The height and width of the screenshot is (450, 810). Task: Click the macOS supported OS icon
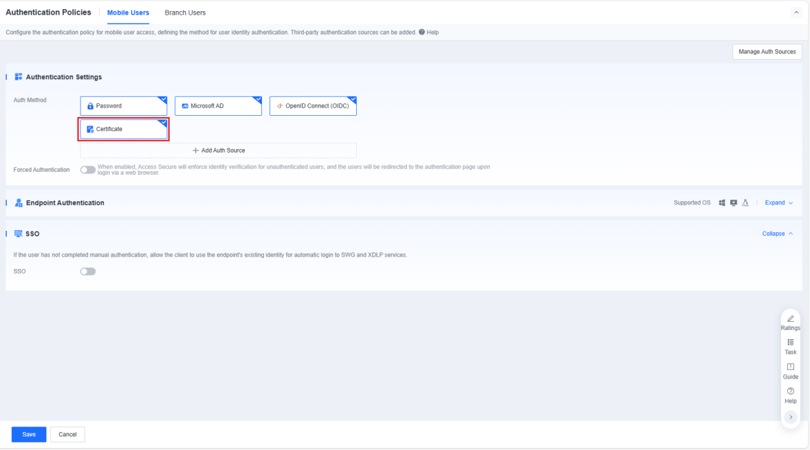pos(734,202)
